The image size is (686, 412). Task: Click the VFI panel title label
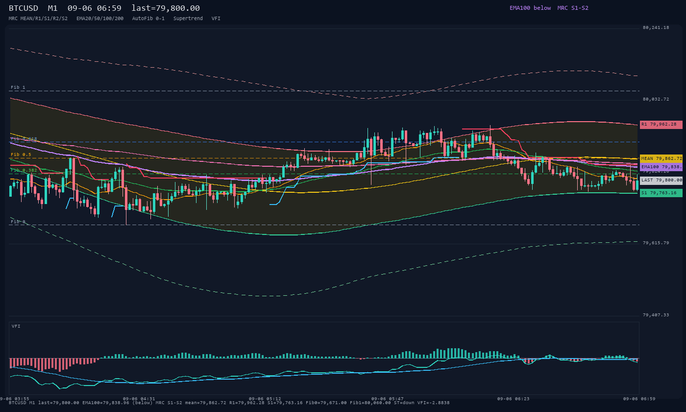pos(16,326)
